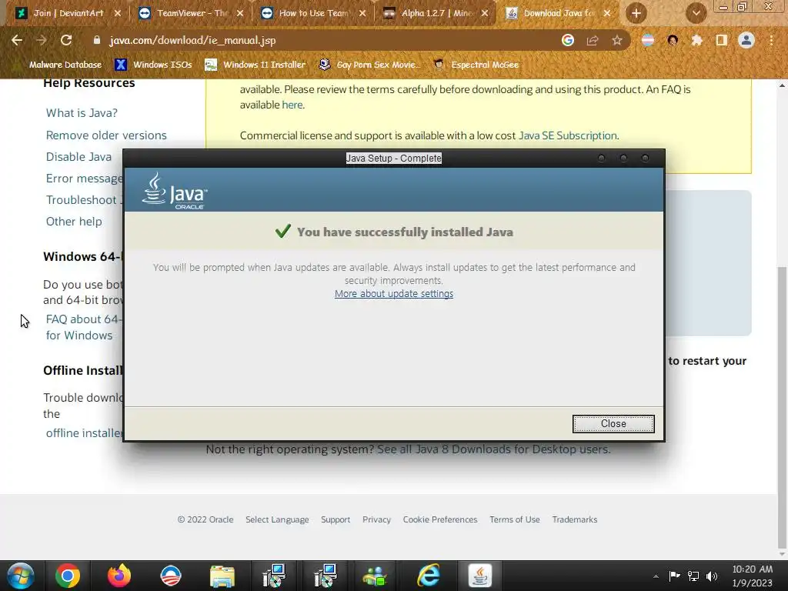Open Action Center flag icon

click(x=674, y=576)
